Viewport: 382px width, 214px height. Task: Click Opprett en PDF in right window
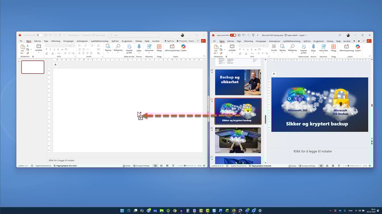coord(304,49)
